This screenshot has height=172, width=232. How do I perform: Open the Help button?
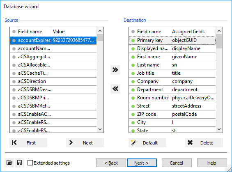point(212,163)
